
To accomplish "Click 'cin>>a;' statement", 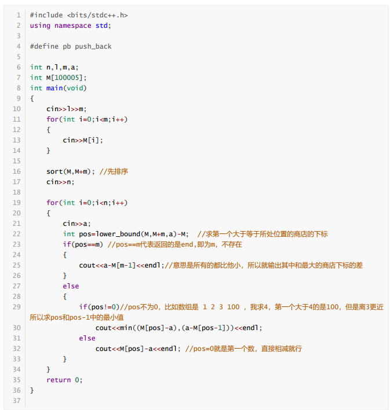I will coord(76,224).
